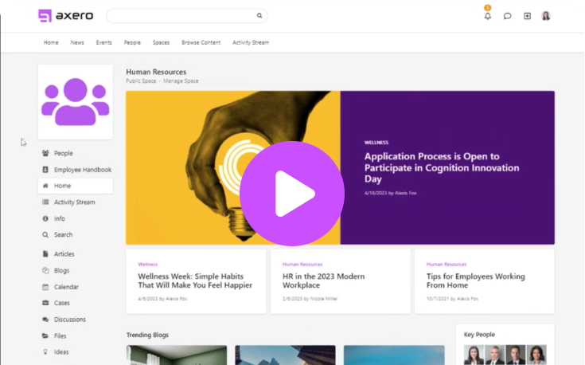Click the Axero logo
This screenshot has width=585, height=365.
pos(65,16)
